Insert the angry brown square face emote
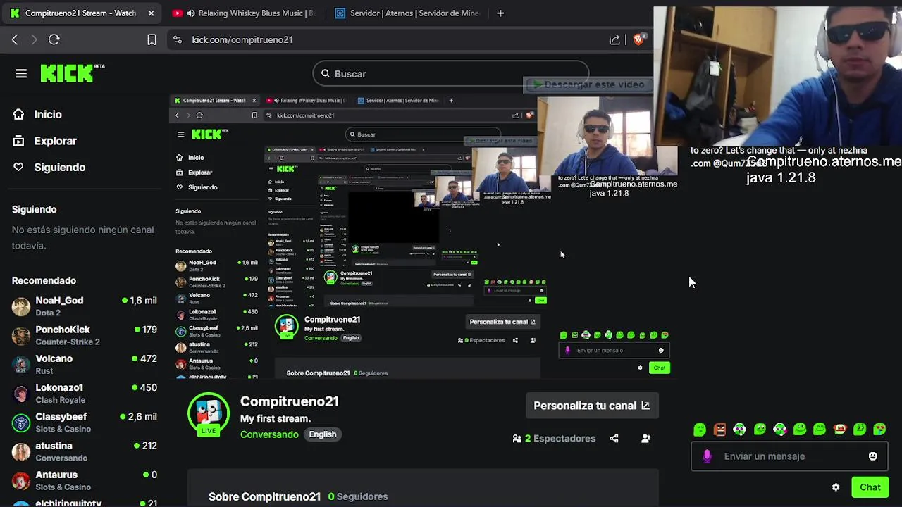902x507 pixels. click(x=719, y=430)
